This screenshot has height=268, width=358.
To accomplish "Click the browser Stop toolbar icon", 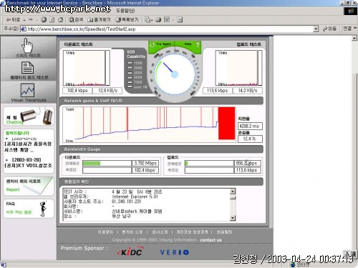I will click(x=44, y=20).
